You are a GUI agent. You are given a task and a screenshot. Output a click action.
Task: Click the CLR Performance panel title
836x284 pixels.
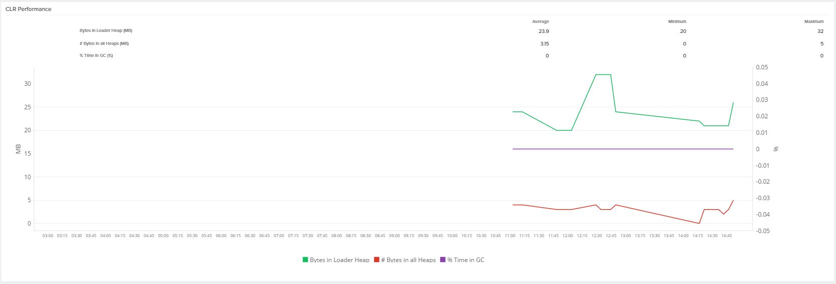pyautogui.click(x=29, y=9)
